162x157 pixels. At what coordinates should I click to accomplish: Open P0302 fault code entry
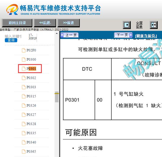coord(31,78)
